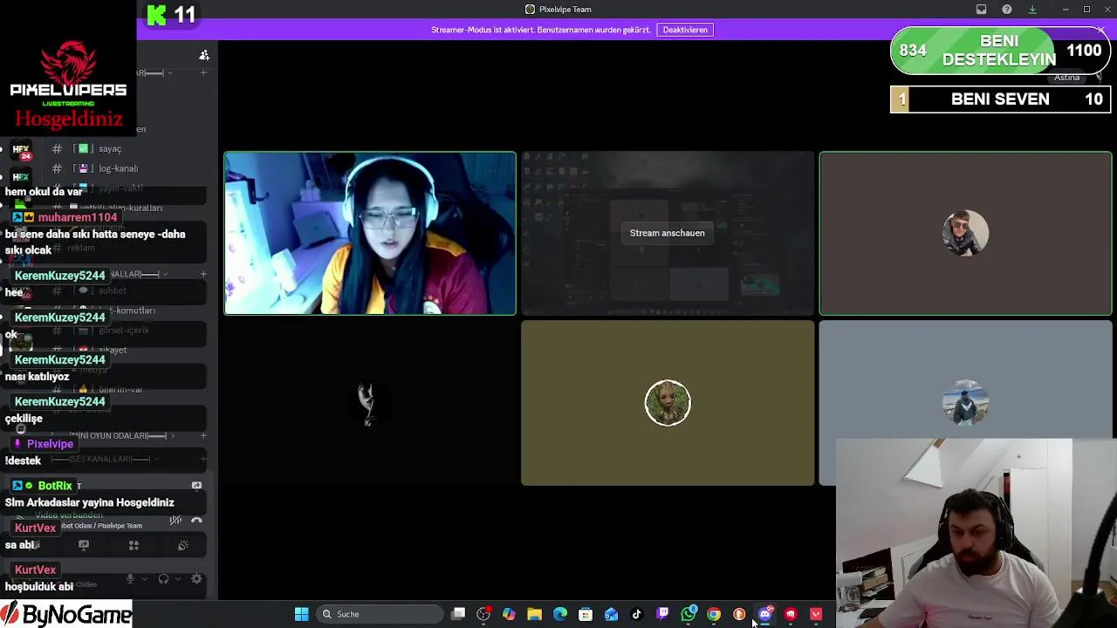
Task: Open DuckDuckGo browser from the taskbar
Action: (739, 614)
